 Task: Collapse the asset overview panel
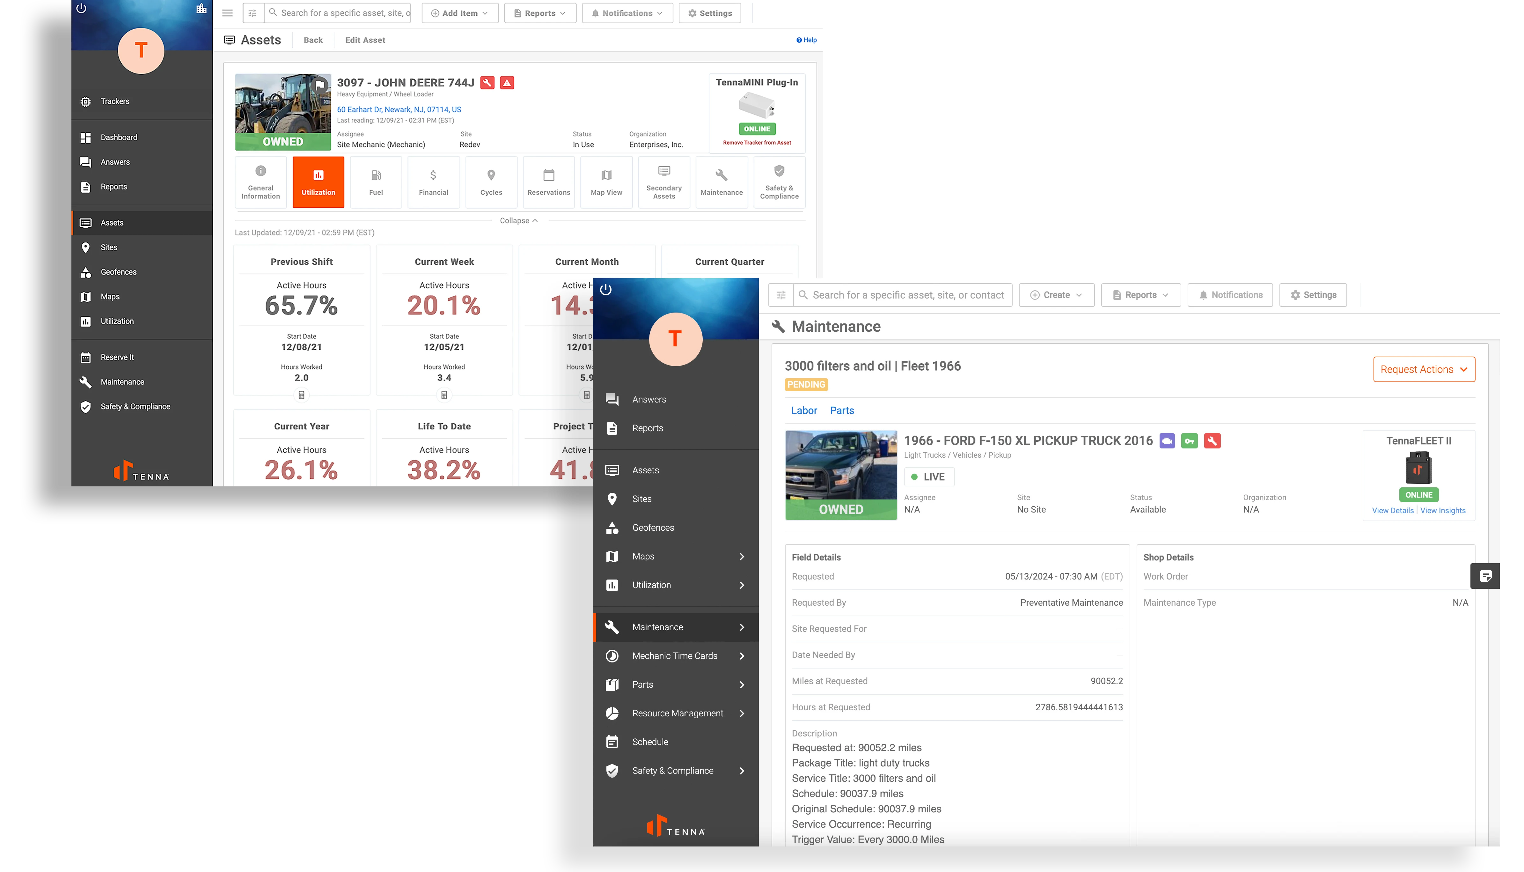(x=518, y=220)
